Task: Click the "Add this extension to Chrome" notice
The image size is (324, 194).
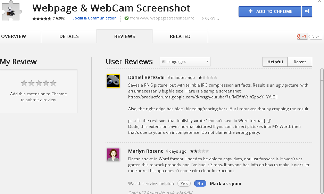Action: [39, 97]
